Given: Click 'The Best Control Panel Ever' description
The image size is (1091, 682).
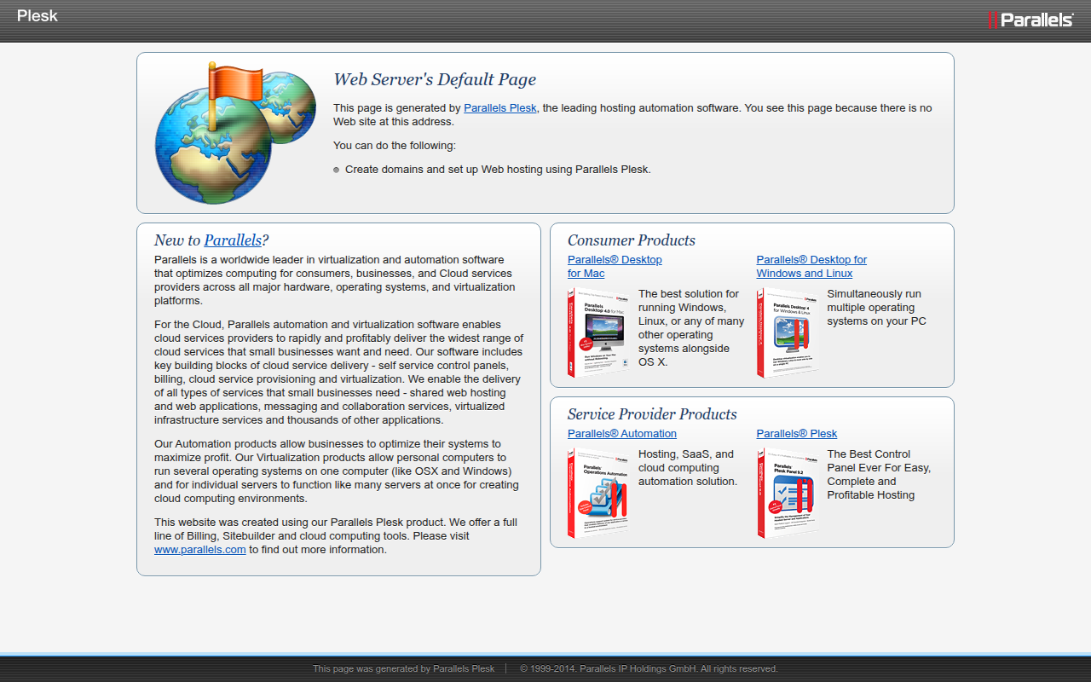Looking at the screenshot, I should tap(879, 475).
